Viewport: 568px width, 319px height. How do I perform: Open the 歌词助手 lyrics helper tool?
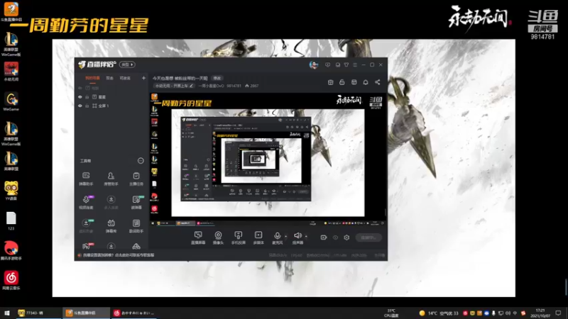136,225
